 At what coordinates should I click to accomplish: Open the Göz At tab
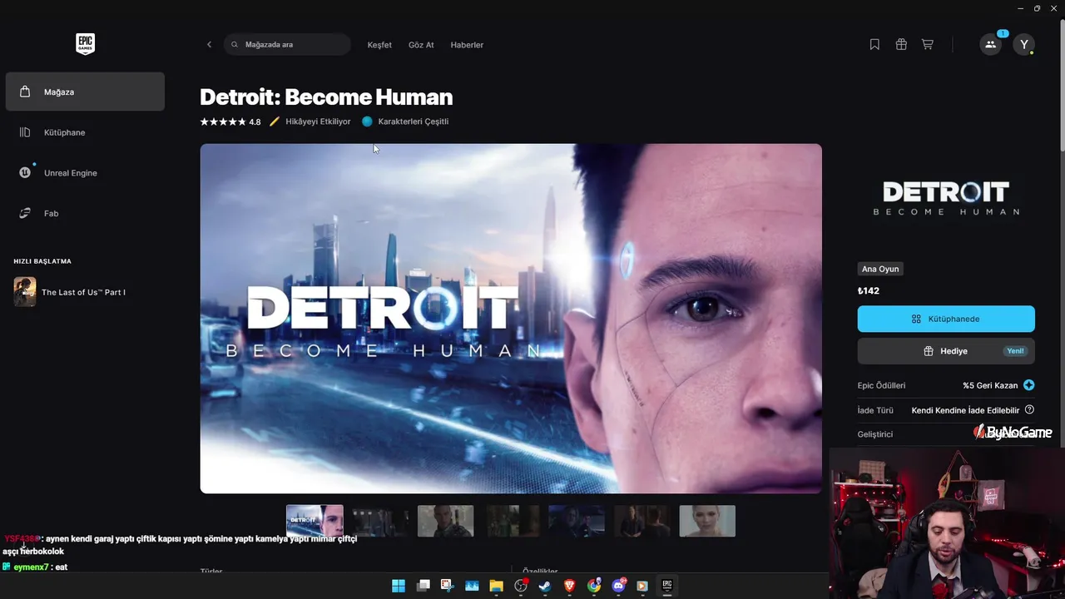click(421, 45)
